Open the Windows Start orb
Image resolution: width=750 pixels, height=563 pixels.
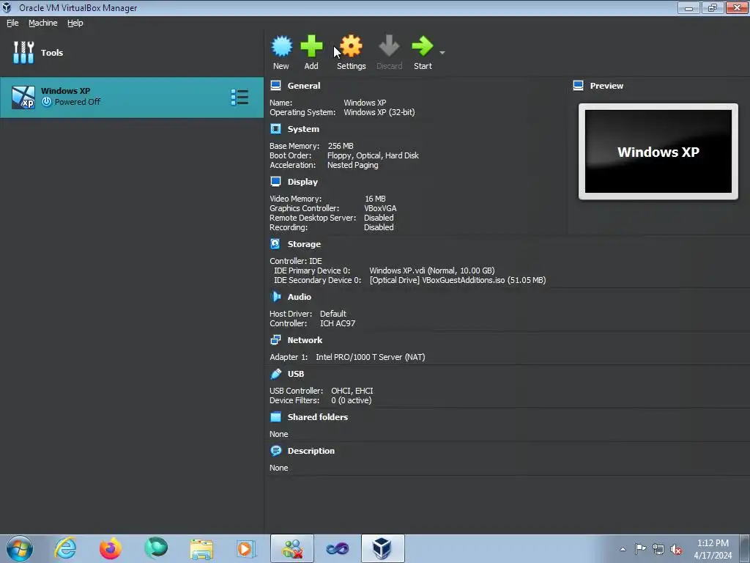pyautogui.click(x=20, y=548)
